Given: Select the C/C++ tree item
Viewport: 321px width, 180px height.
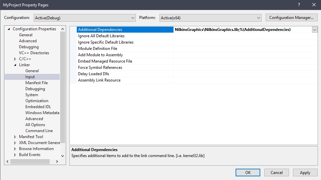Looking at the screenshot, I should (25, 59).
